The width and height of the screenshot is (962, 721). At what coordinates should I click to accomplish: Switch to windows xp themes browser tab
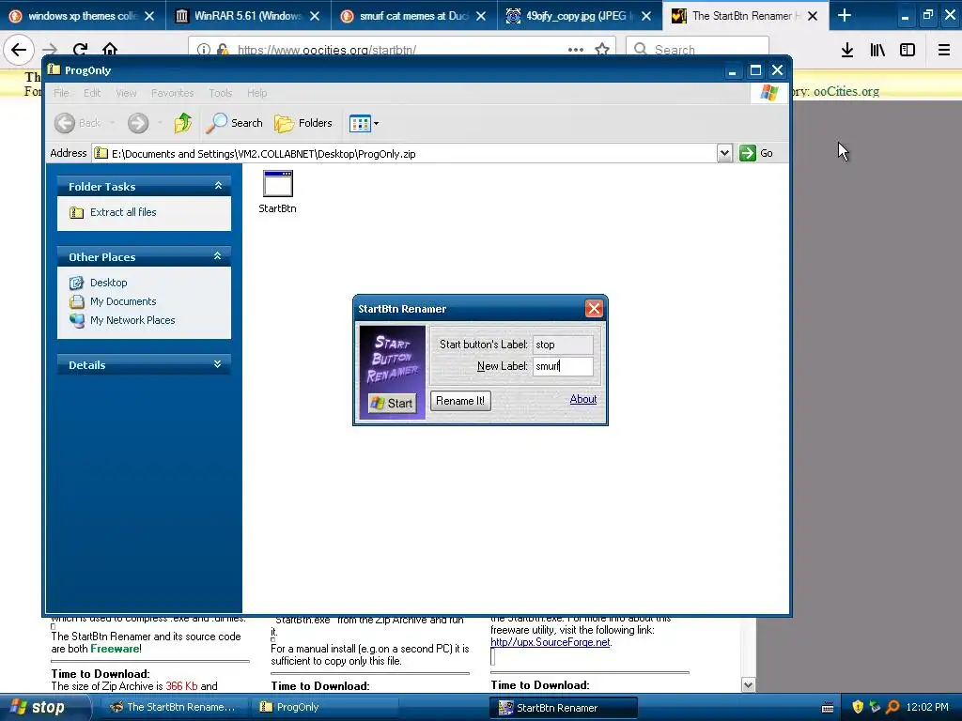coord(83,16)
